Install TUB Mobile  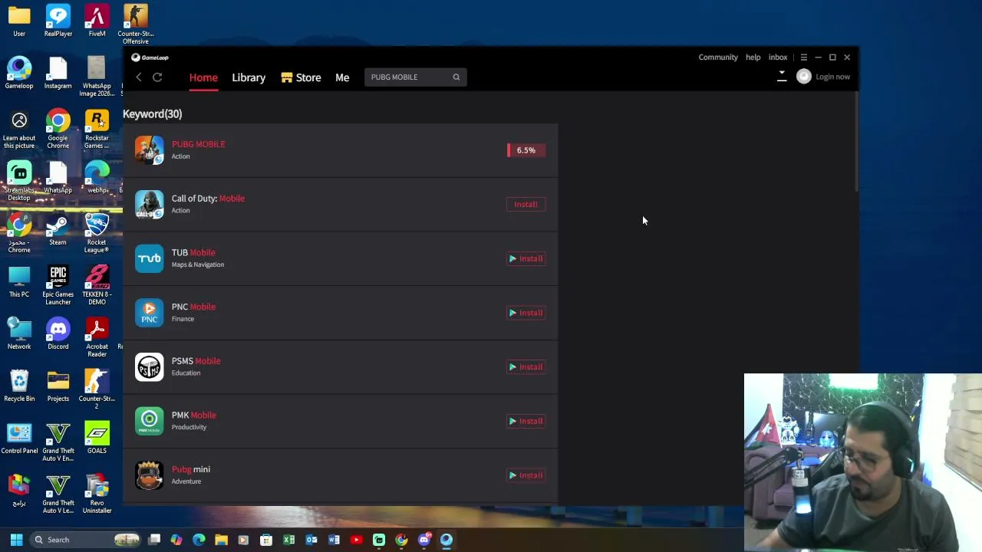click(x=526, y=258)
